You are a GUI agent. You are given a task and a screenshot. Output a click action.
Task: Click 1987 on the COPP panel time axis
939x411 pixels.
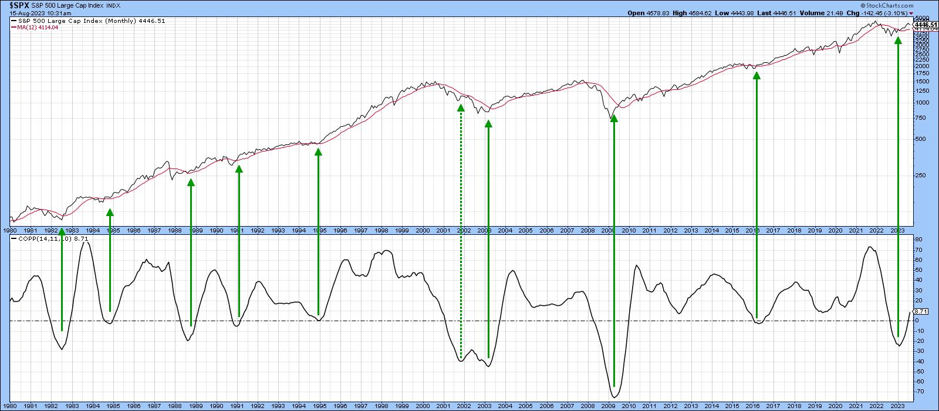[154, 406]
